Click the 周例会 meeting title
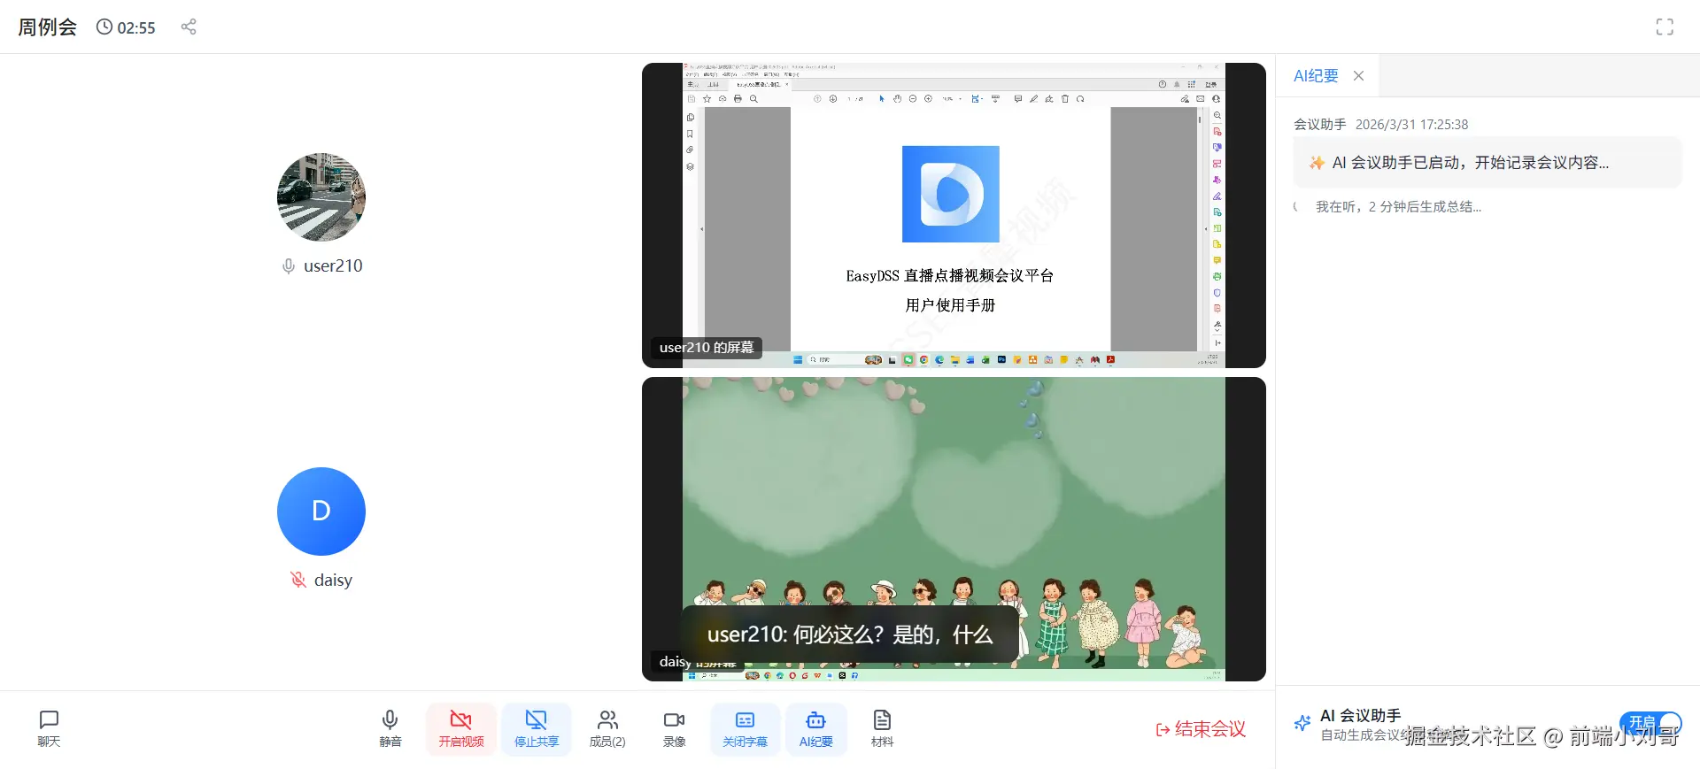This screenshot has width=1700, height=769. 48,27
